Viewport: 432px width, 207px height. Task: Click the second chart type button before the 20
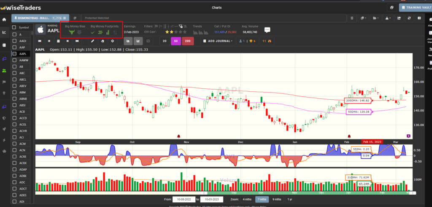[x=138, y=41]
